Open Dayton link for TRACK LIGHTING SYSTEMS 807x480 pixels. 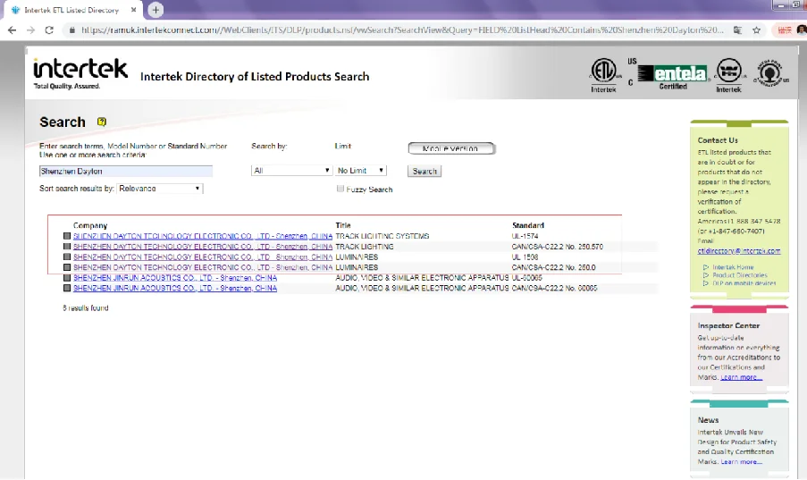click(203, 236)
